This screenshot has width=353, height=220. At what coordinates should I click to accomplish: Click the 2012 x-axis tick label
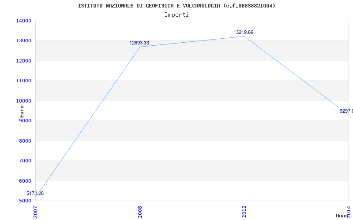(x=244, y=212)
